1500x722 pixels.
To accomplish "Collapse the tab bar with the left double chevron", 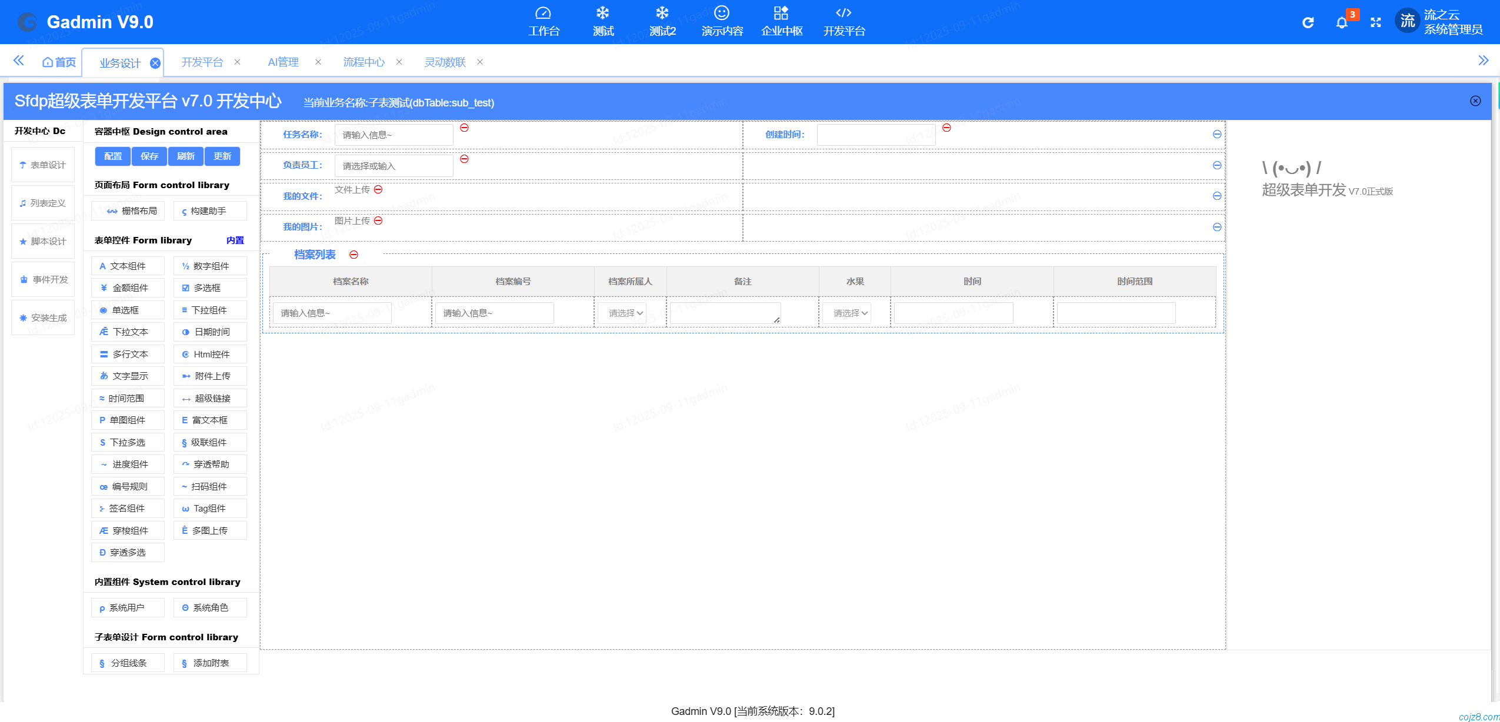I will (19, 61).
